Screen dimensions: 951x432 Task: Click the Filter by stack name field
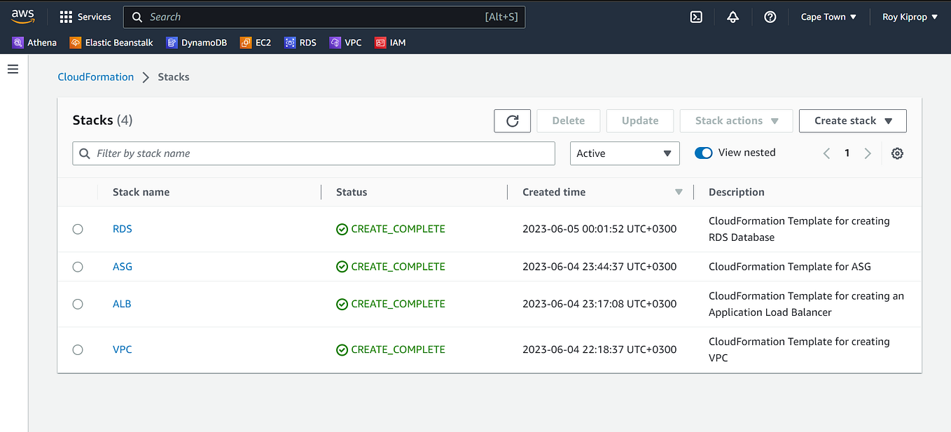pos(314,153)
